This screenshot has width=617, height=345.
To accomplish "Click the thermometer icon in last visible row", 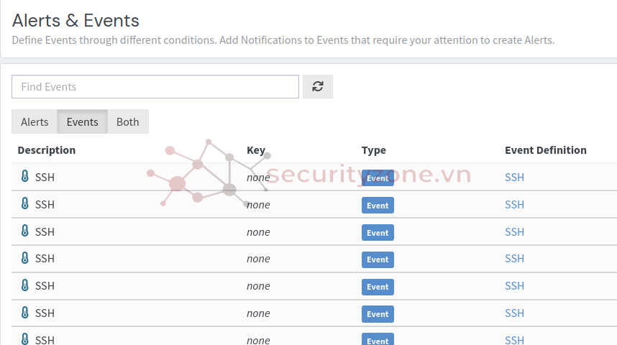I will coord(24,339).
